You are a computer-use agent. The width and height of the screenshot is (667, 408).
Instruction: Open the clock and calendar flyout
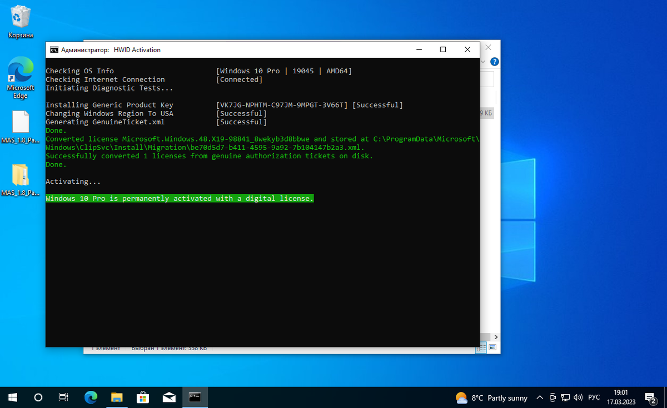click(x=621, y=397)
